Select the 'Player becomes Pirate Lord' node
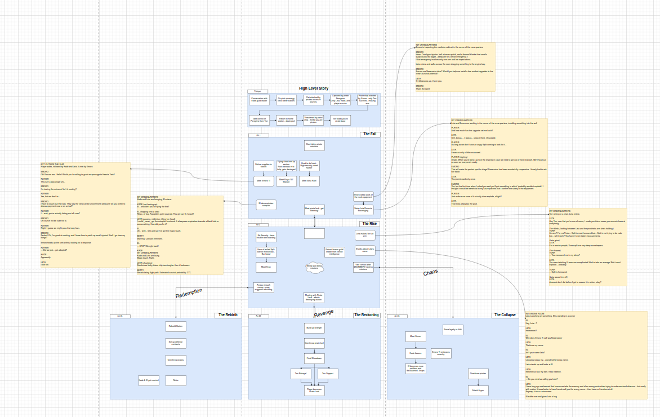Screen dimensions: 660x417 (x=314, y=391)
